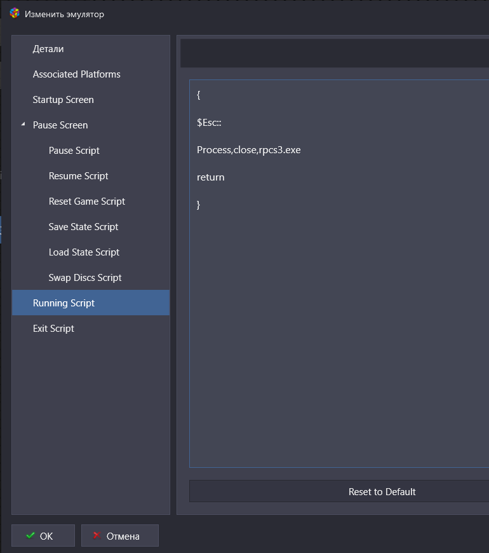Confirm changes with the OK button
The width and height of the screenshot is (489, 553).
[43, 536]
